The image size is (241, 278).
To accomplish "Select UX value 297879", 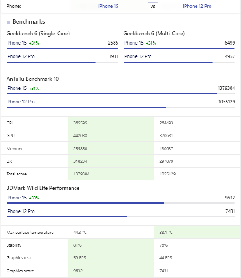I will [166, 161].
